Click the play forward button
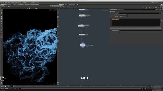The width and height of the screenshot is (163, 91). click(7, 86)
